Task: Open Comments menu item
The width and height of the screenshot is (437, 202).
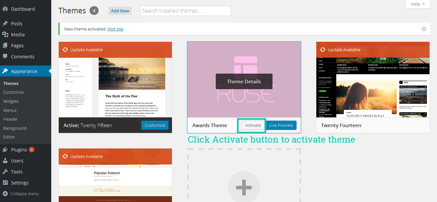Action: (x=23, y=56)
